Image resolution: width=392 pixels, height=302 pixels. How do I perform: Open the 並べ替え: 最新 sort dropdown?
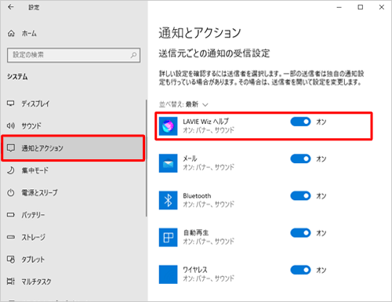click(x=183, y=104)
